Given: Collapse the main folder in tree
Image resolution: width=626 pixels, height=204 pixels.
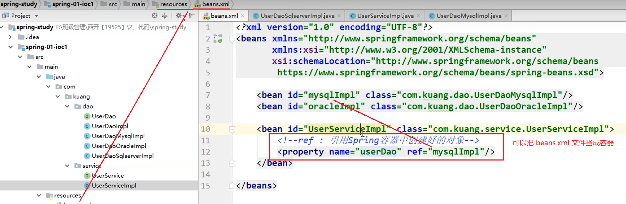Looking at the screenshot, I should coord(29,66).
